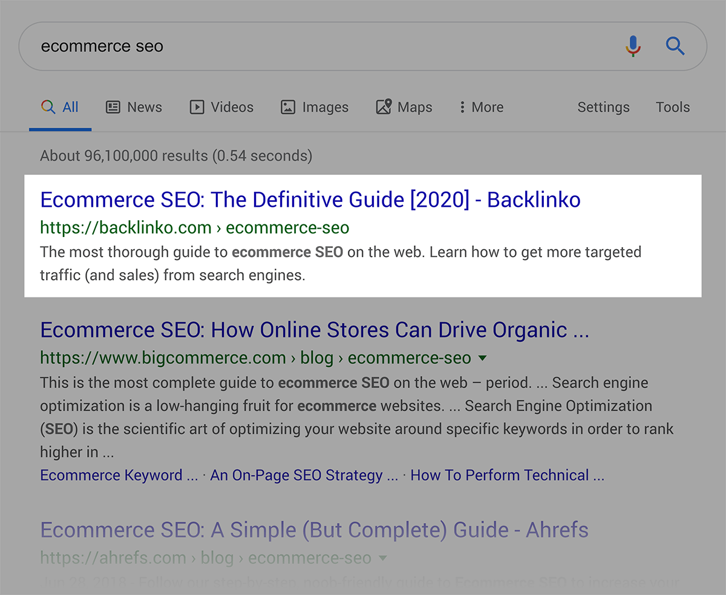This screenshot has height=595, width=726.
Task: Open the 'Ecommerce Keyword ...' sitelink
Action: point(119,475)
